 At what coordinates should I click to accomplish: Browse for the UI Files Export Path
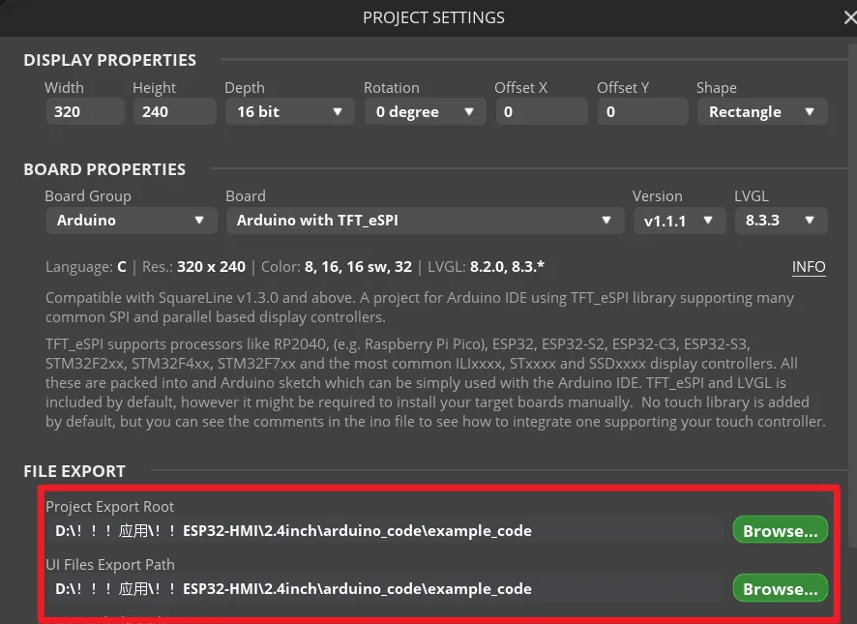pyautogui.click(x=780, y=589)
